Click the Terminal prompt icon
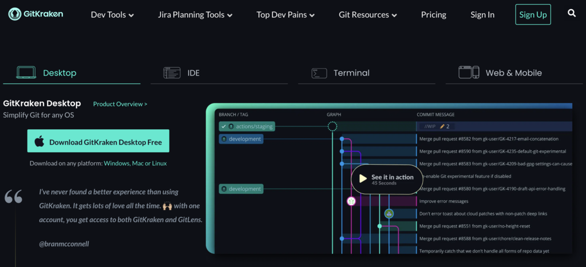This screenshot has height=267, width=586. [x=319, y=73]
